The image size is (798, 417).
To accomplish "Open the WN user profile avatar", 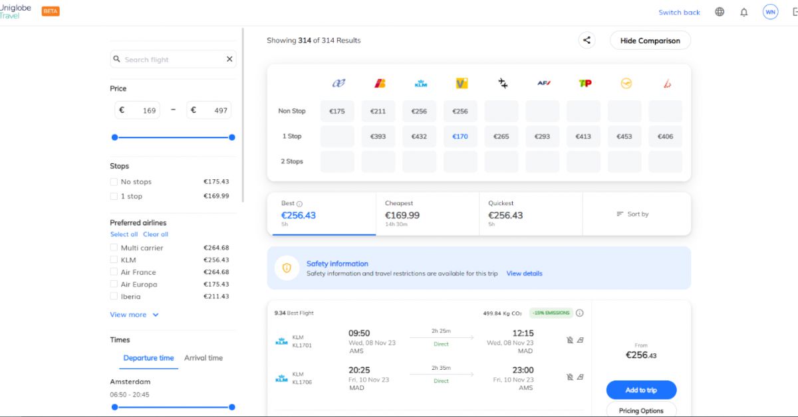I will [x=770, y=12].
